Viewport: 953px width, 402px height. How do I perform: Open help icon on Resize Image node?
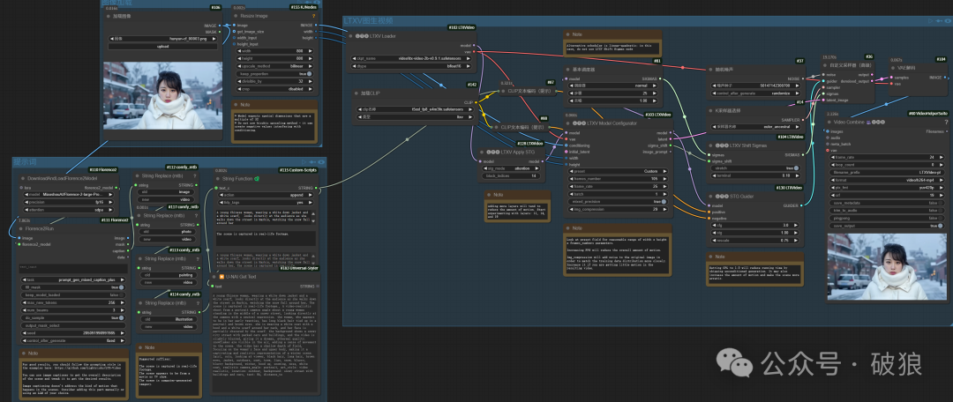point(313,17)
